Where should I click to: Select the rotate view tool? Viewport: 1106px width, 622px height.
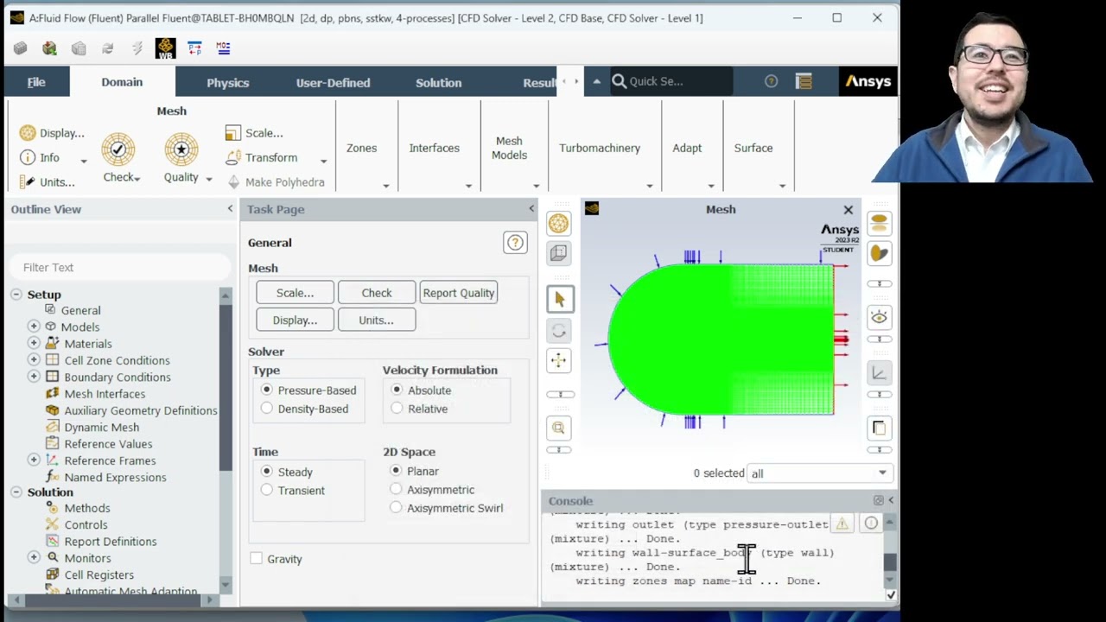(559, 331)
